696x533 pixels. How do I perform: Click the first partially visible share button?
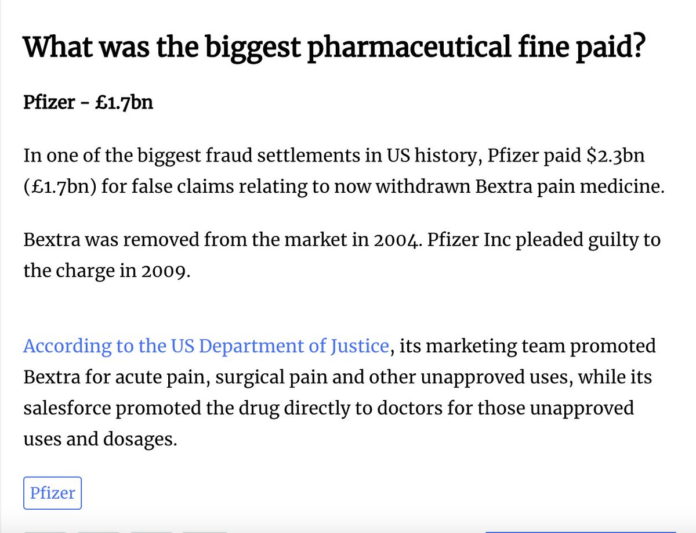pyautogui.click(x=45, y=531)
